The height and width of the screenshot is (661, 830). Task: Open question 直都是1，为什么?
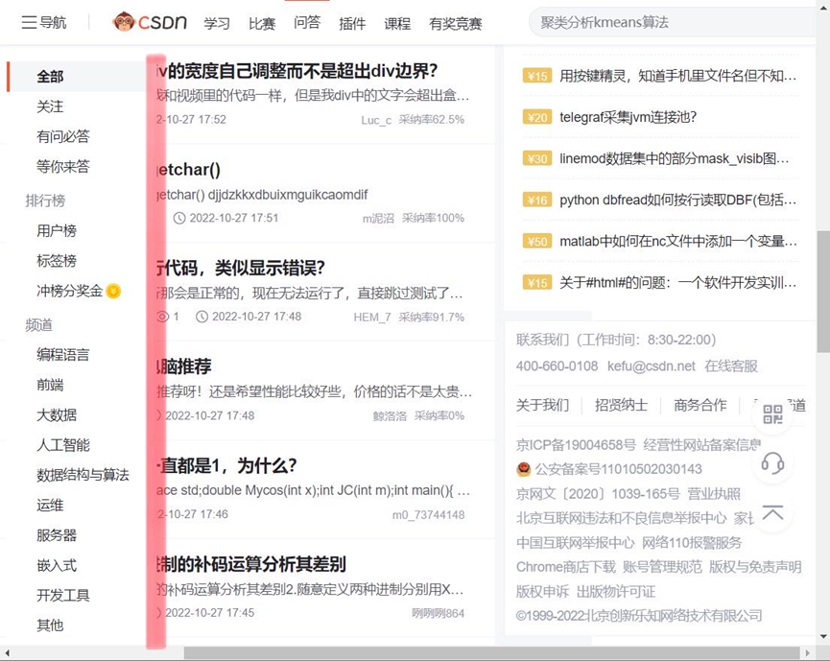tap(226, 465)
